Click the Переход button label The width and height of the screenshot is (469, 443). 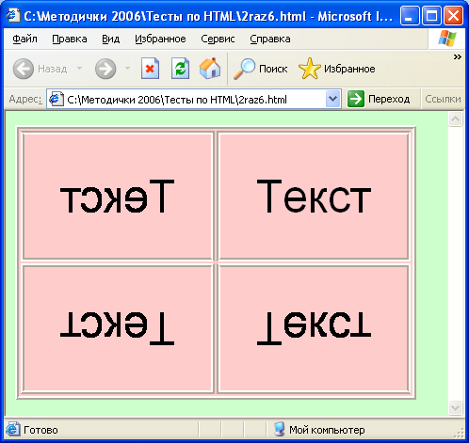coord(389,99)
